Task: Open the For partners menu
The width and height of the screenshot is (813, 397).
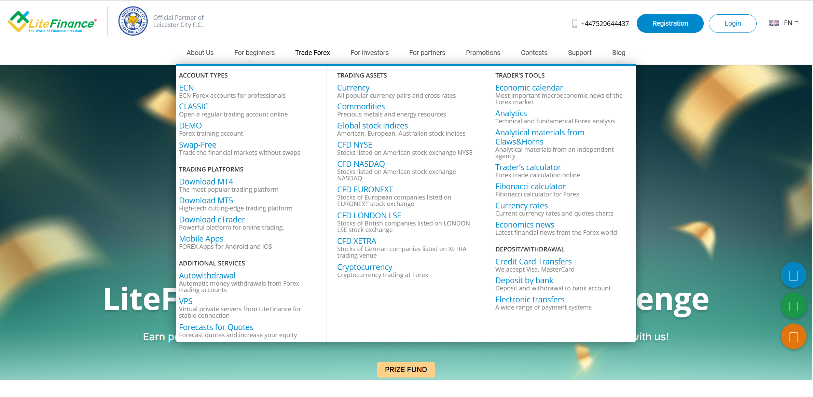Action: (427, 53)
